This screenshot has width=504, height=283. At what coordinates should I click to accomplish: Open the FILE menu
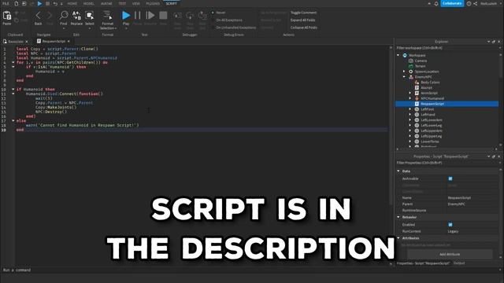coord(6,3)
